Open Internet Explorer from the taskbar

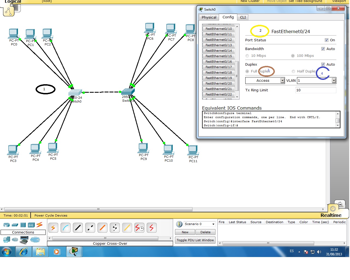tap(24, 252)
